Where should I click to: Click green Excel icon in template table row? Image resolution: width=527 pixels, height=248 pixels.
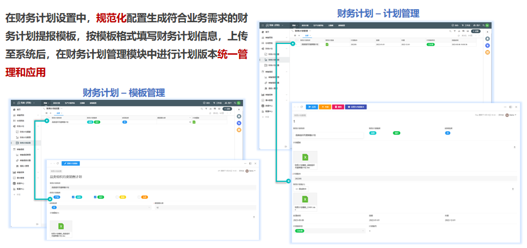[194, 122]
